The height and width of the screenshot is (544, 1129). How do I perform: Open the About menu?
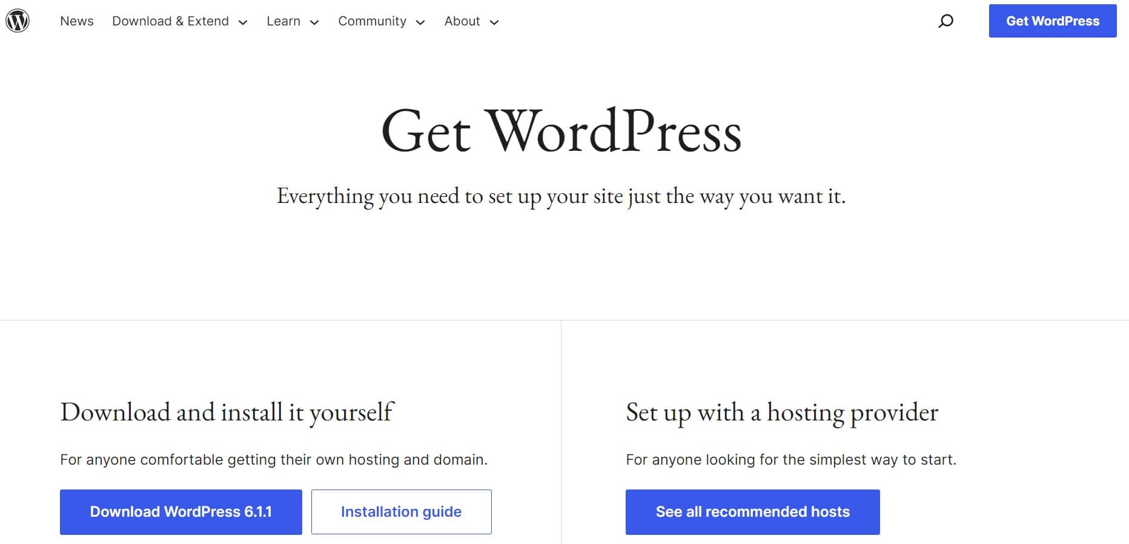pos(462,21)
